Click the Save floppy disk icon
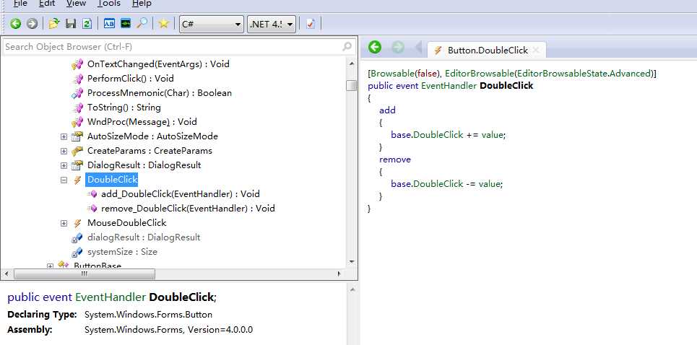The image size is (697, 345). pos(71,24)
